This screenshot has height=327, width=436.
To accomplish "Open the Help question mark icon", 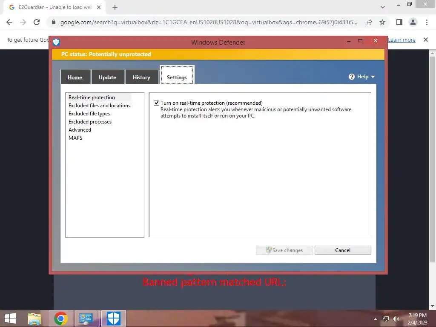I will coord(351,77).
